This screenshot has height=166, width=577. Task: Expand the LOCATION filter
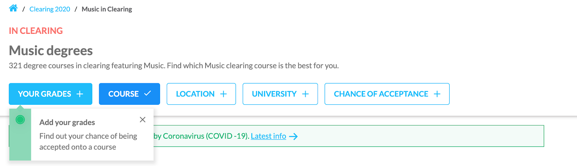[x=201, y=94]
